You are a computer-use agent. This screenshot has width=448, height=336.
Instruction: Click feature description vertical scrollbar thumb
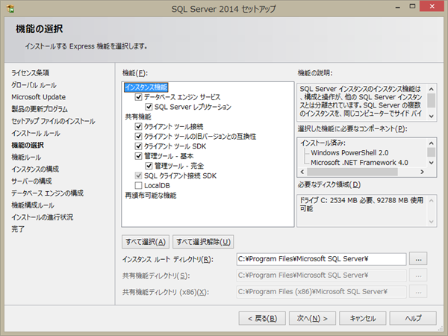pyautogui.click(x=432, y=100)
